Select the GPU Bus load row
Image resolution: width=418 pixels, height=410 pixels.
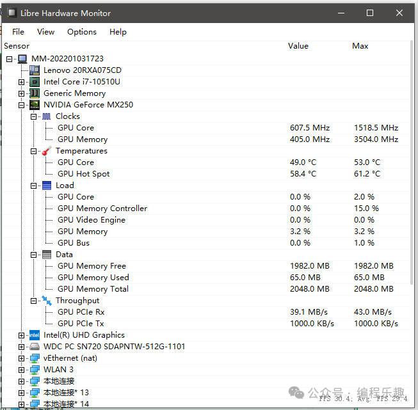(x=205, y=243)
